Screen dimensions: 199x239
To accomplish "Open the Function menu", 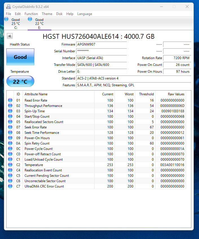I will (x=31, y=14).
